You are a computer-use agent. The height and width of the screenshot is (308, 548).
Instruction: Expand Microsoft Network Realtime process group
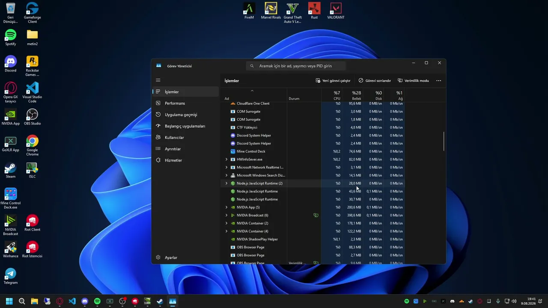[x=226, y=167]
